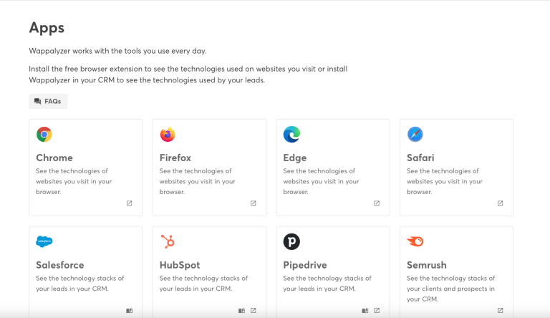Select the Firefox card title
This screenshot has height=318, width=550.
pos(176,158)
